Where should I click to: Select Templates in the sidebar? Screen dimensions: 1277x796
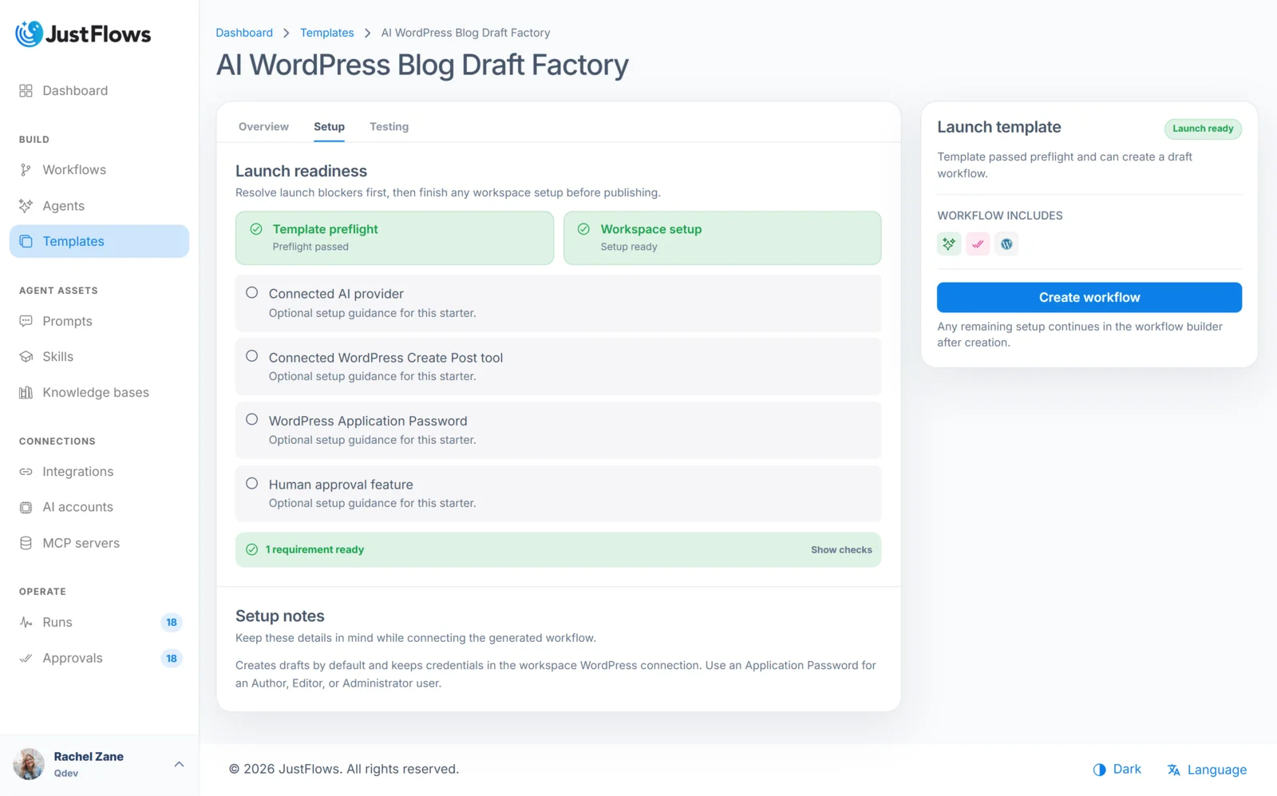point(99,241)
